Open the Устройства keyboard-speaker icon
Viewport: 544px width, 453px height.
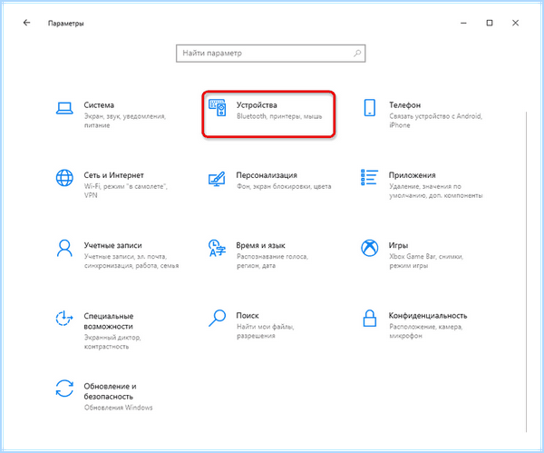click(x=218, y=108)
